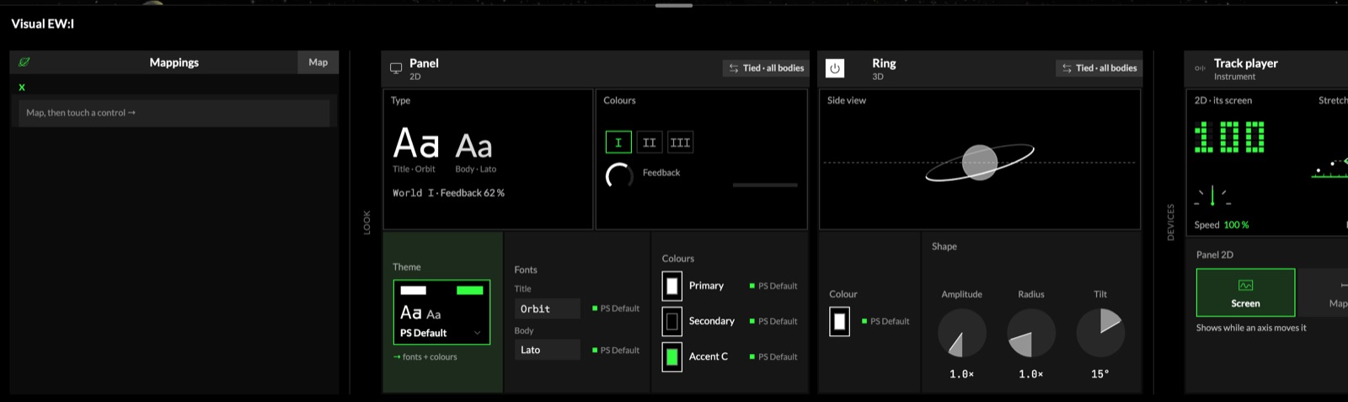
Task: Click the Tilt knob
Action: pyautogui.click(x=1100, y=333)
